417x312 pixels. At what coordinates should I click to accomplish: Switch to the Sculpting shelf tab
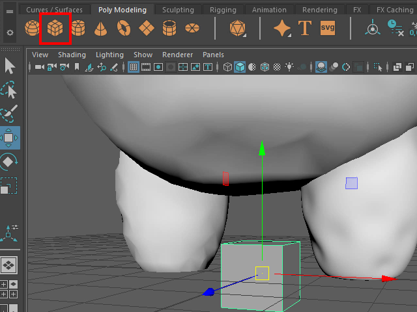click(x=178, y=10)
